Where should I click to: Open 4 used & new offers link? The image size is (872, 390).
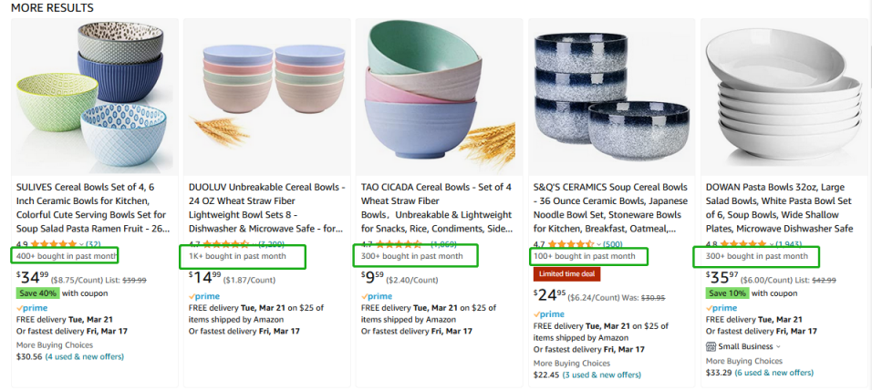click(x=85, y=356)
